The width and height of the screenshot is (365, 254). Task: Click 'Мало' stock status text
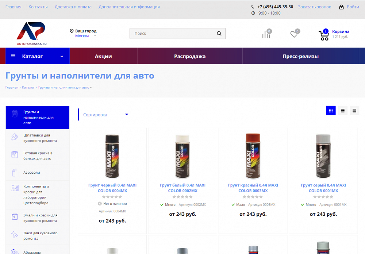(x=241, y=205)
